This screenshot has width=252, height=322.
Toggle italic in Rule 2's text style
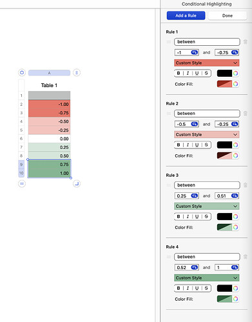click(188, 145)
